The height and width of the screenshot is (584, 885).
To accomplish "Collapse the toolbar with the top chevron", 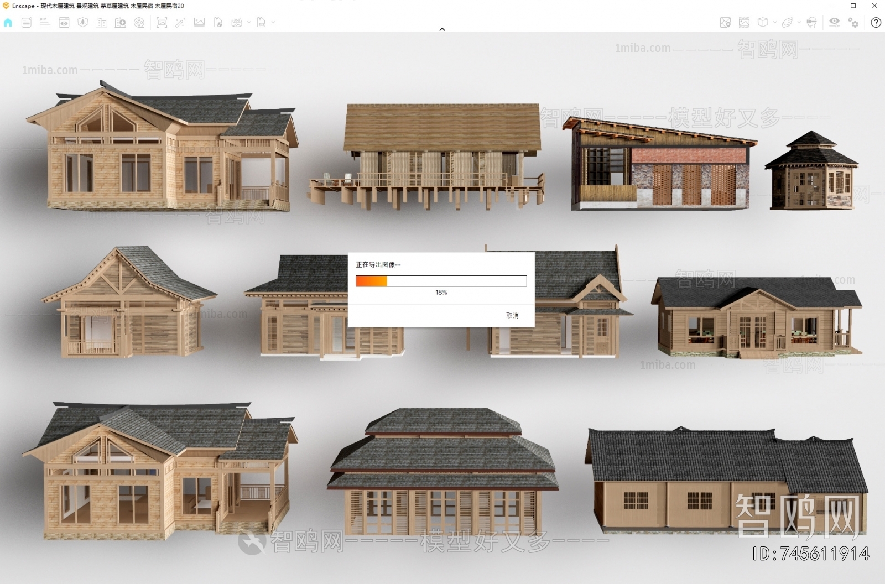I will point(442,29).
